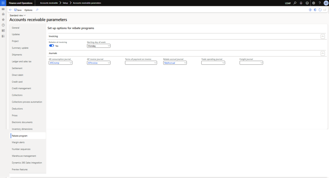Collapse the Journals section

323,53
